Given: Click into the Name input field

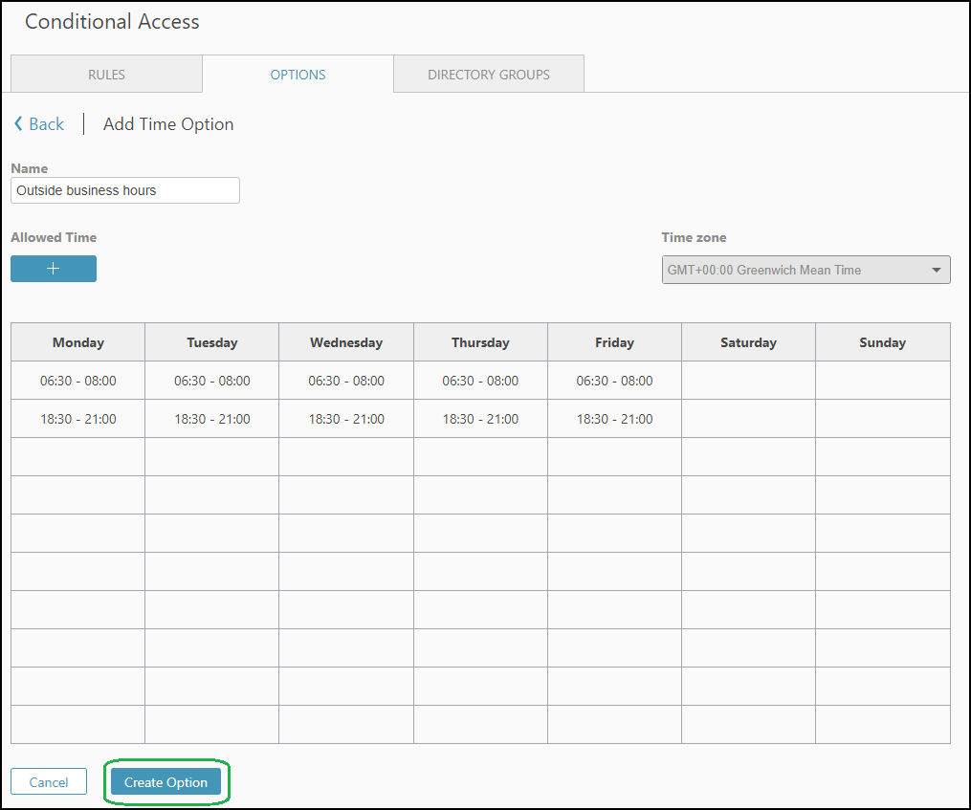Looking at the screenshot, I should 125,190.
